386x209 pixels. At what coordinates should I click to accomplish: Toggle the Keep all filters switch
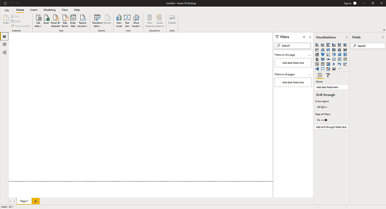(324, 120)
